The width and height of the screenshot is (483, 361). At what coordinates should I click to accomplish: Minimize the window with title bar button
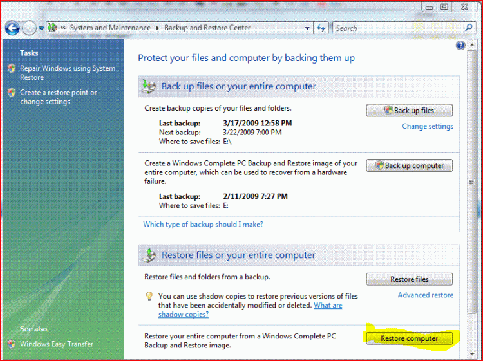pyautogui.click(x=430, y=7)
